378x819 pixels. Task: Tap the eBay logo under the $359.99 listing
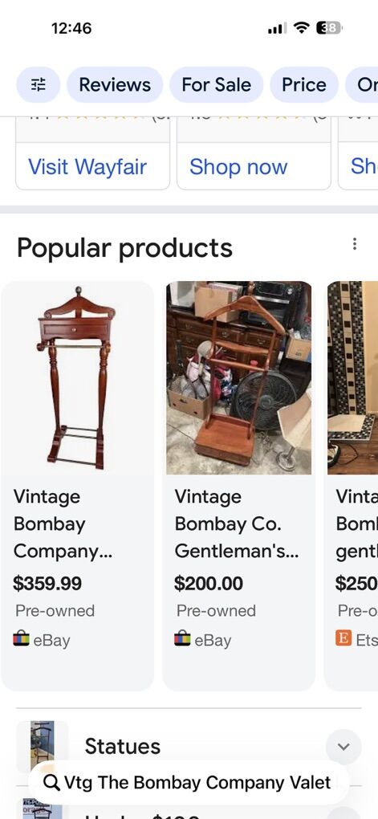pyautogui.click(x=22, y=639)
